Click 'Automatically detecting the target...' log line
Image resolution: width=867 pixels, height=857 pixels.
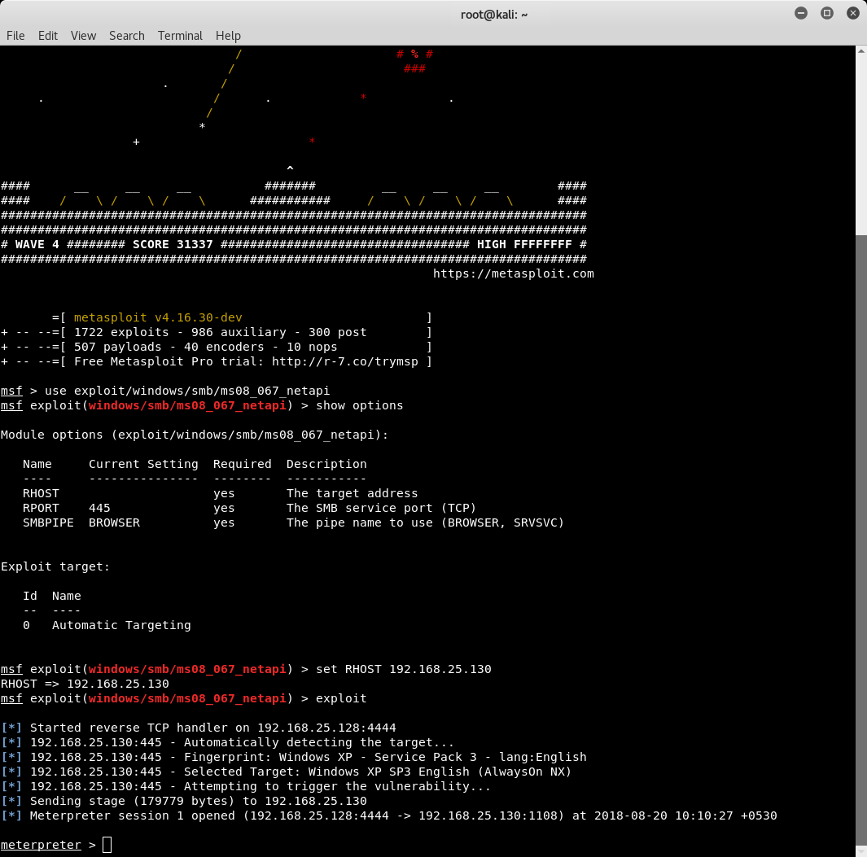coord(228,742)
